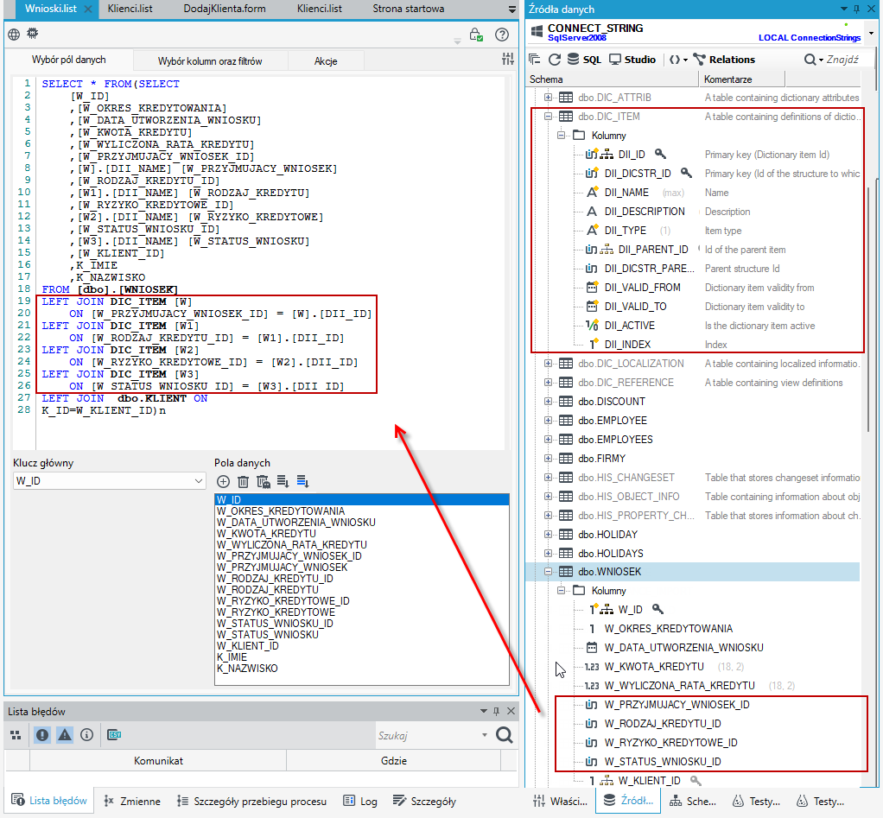The height and width of the screenshot is (818, 883).
Task: Click the Znajdź search box in data sources
Action: tap(842, 60)
